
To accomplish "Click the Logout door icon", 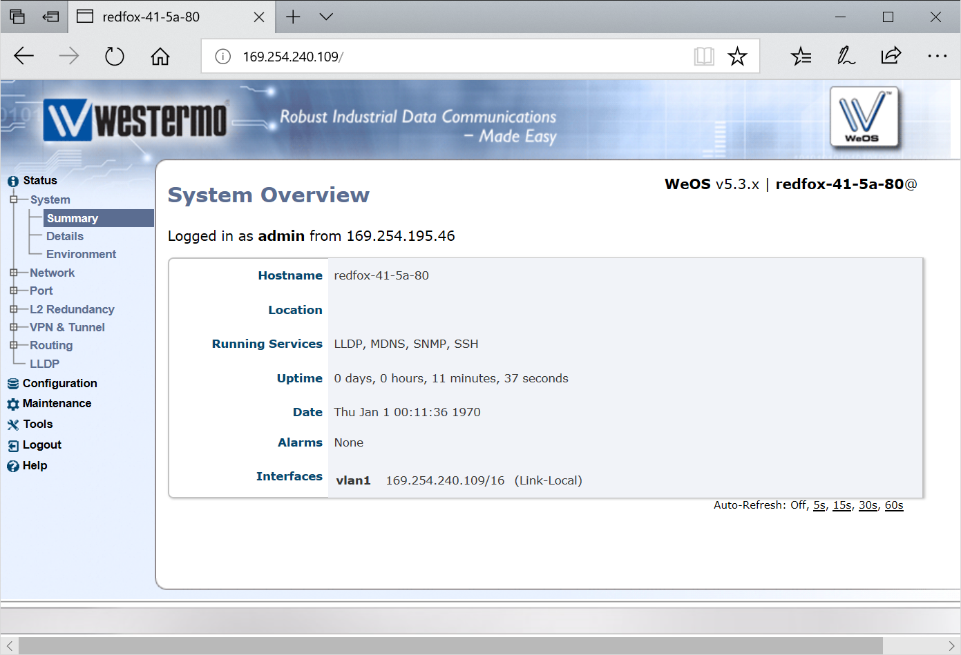I will pos(13,446).
